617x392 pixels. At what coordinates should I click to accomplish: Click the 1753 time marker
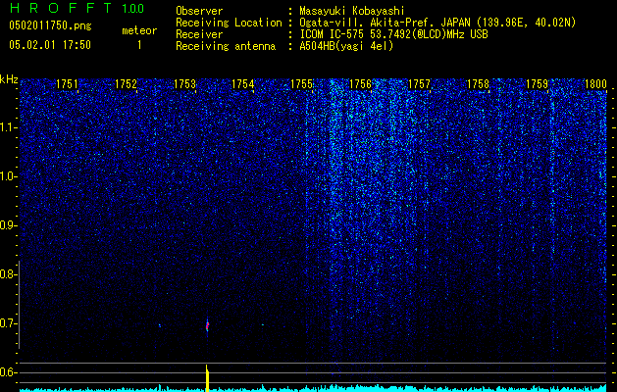point(184,84)
